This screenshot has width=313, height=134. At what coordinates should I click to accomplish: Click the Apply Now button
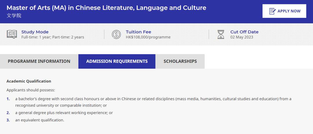tap(284, 11)
